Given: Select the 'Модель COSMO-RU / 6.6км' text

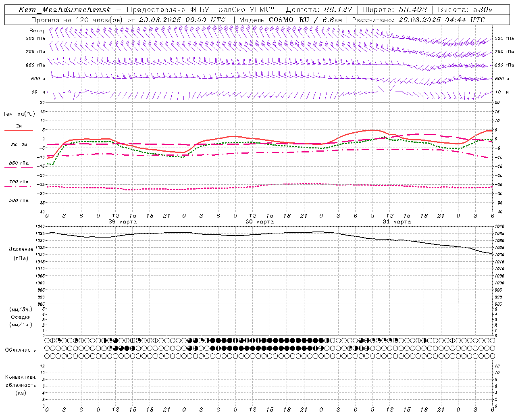Looking at the screenshot, I should point(291,20).
